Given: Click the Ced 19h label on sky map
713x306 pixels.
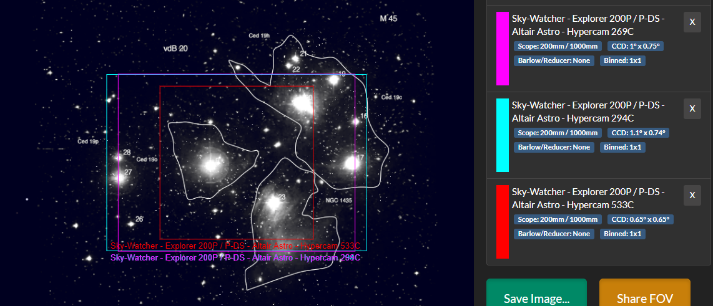Looking at the screenshot, I should 259,36.
